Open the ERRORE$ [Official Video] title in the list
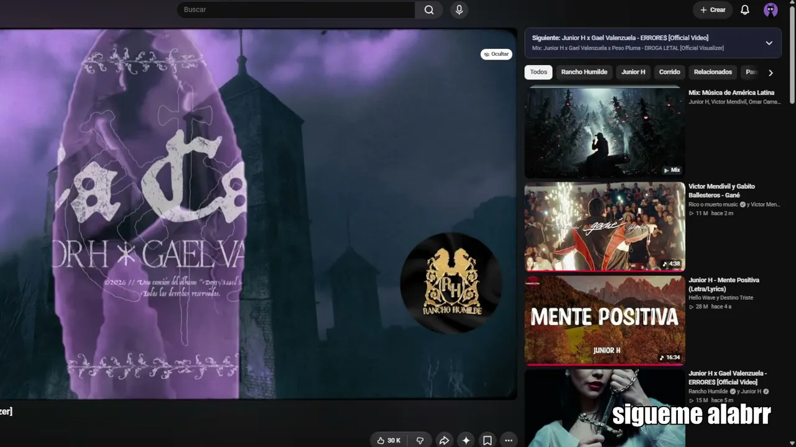The width and height of the screenshot is (796, 447). [728, 377]
